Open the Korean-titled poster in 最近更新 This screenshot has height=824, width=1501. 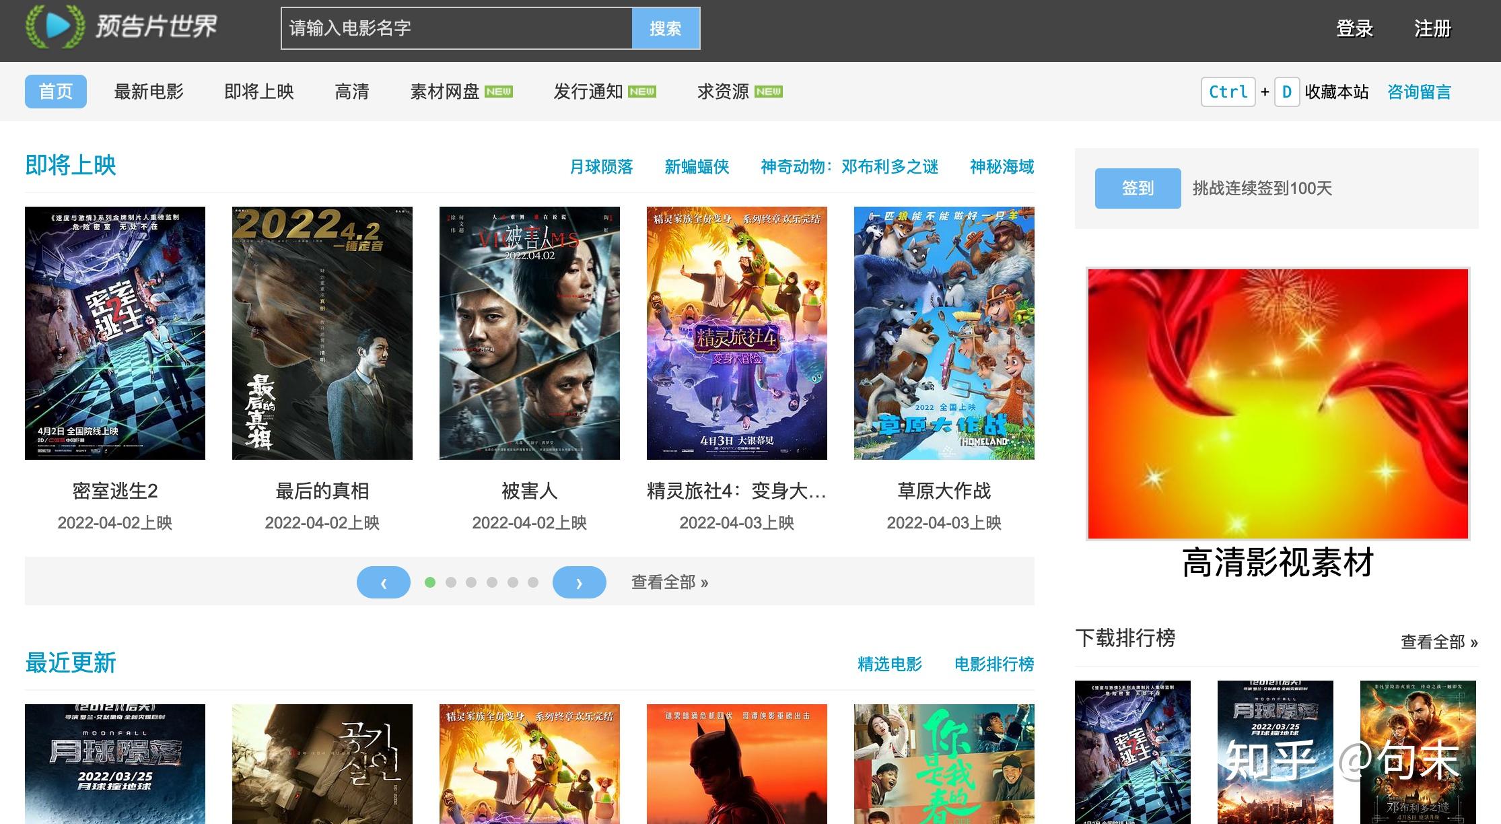[x=322, y=764]
